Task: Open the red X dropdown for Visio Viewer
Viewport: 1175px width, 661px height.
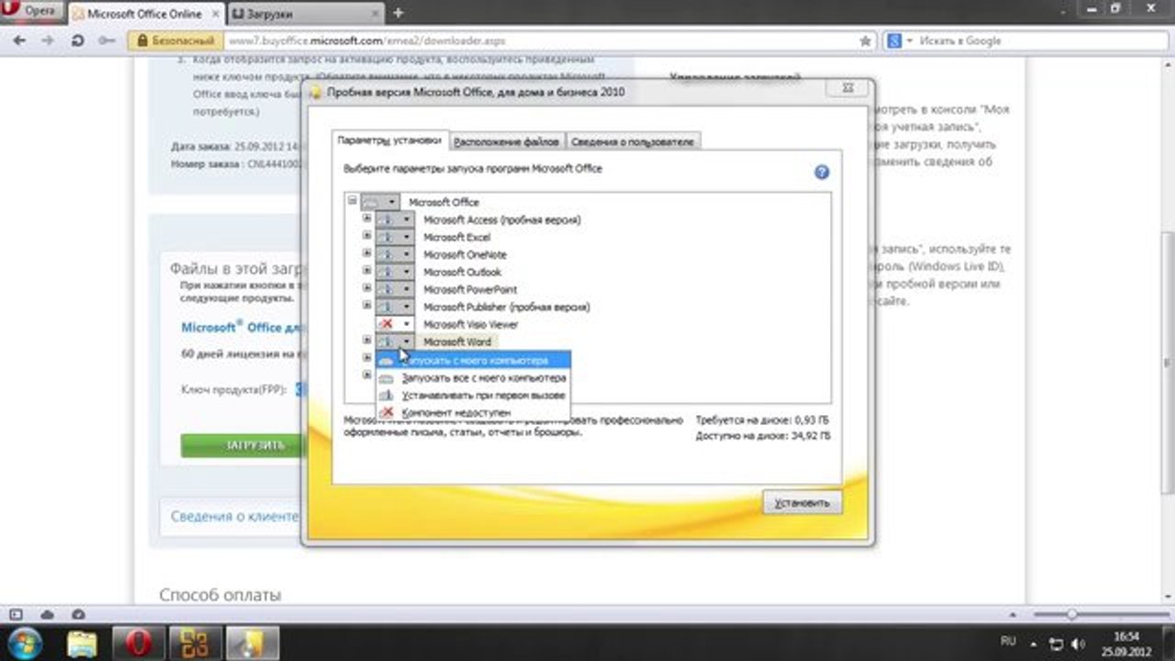Action: (395, 324)
